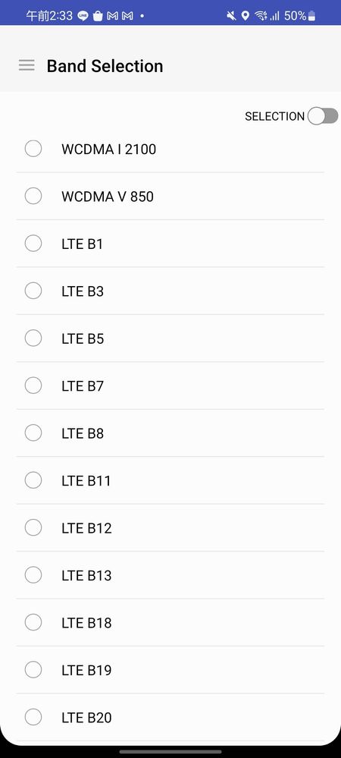Tap the muted sound icon in status bar
Viewport: 341px width, 758px height.
click(231, 17)
